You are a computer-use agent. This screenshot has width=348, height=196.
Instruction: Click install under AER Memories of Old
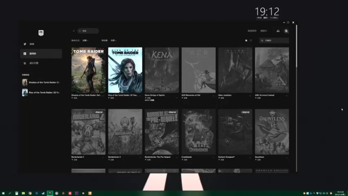tap(184, 98)
